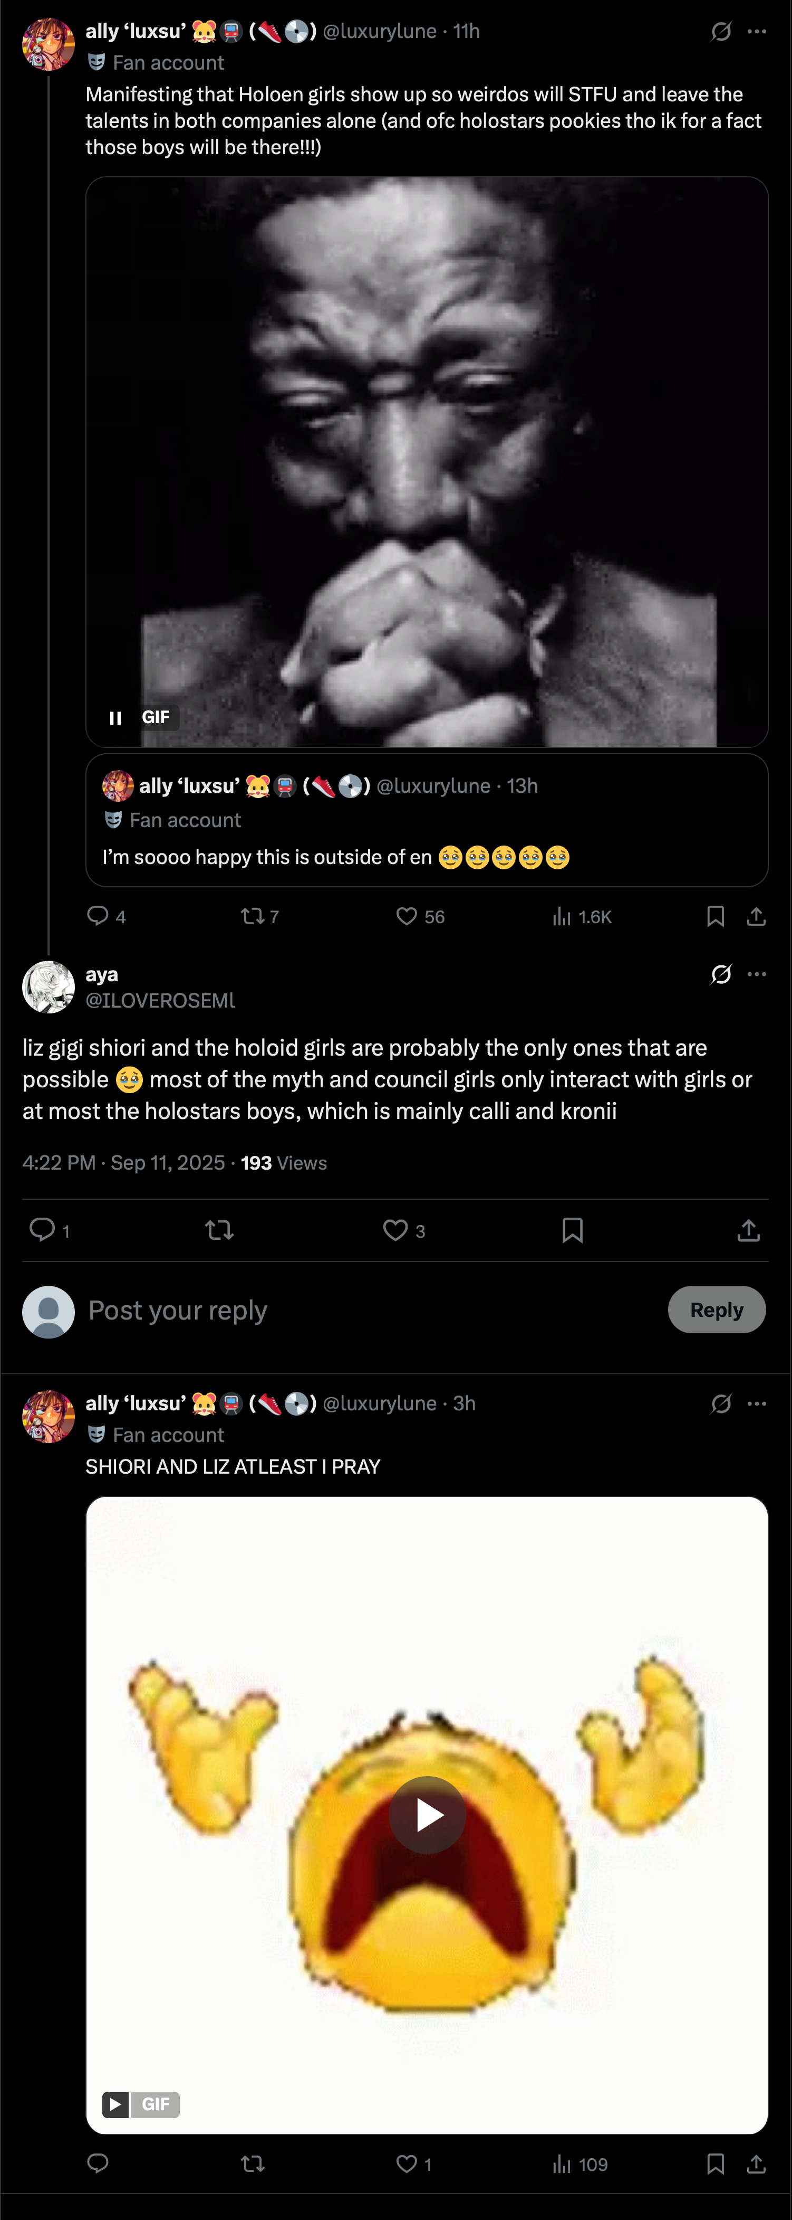
Task: Share aya's main post
Action: 748,1230
